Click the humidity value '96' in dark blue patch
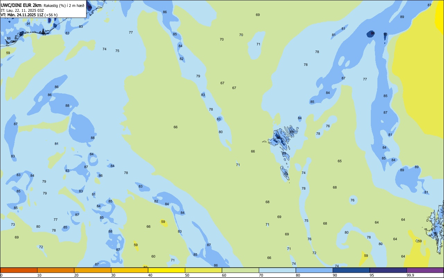 point(373,33)
